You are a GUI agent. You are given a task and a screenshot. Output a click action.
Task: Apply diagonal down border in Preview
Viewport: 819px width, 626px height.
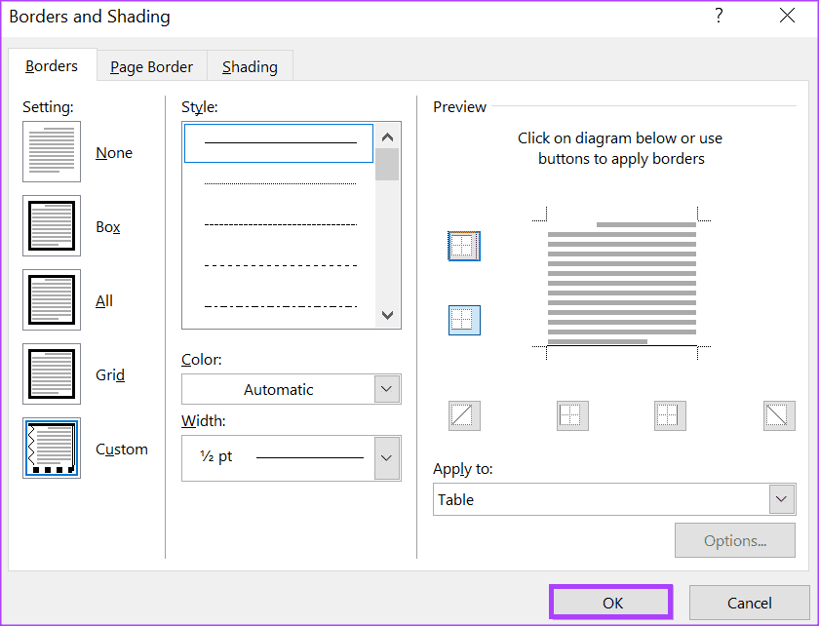(x=779, y=415)
